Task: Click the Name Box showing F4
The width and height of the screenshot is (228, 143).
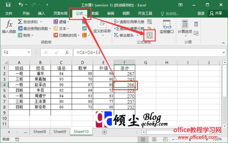Action: pos(14,52)
